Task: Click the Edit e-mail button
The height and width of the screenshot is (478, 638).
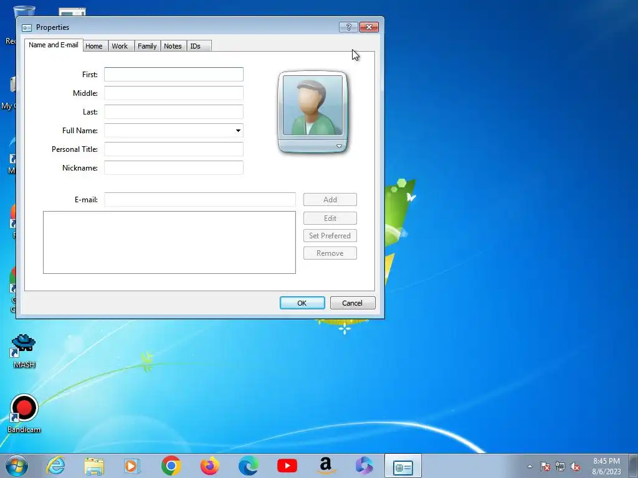Action: point(330,218)
